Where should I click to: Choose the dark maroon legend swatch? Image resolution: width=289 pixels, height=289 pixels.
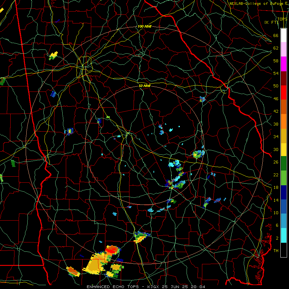pyautogui.click(x=284, y=78)
